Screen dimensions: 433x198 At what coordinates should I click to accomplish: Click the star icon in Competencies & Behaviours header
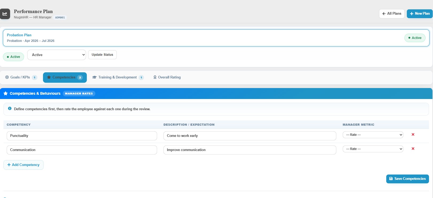tap(6, 93)
